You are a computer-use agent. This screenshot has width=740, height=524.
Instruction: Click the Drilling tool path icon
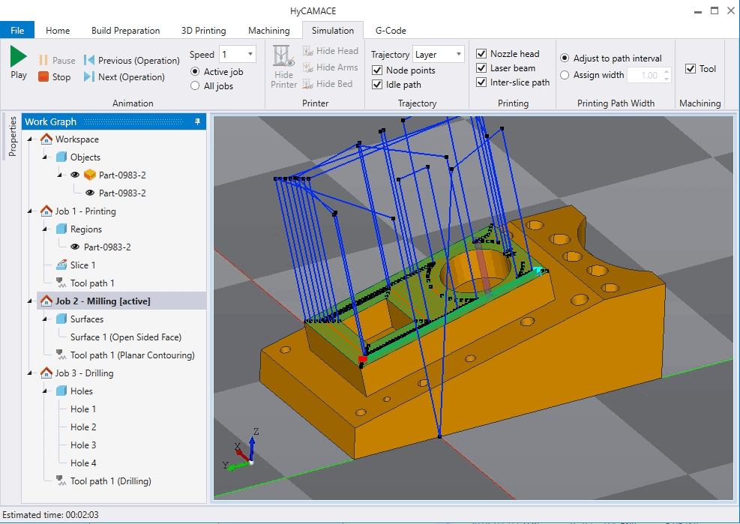coord(61,481)
